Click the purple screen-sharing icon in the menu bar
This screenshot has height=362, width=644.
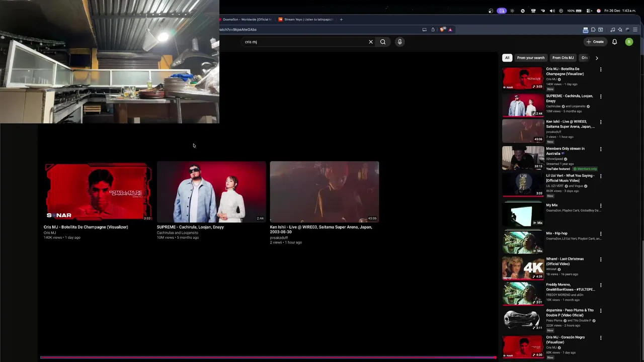click(x=502, y=11)
